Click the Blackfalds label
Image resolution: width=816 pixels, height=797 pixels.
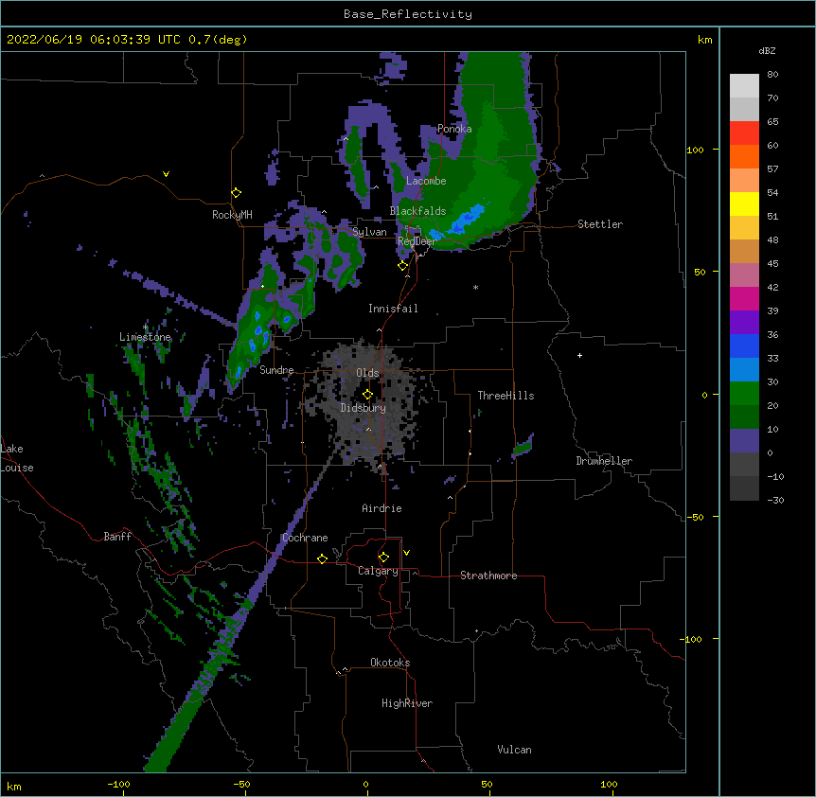[417, 211]
